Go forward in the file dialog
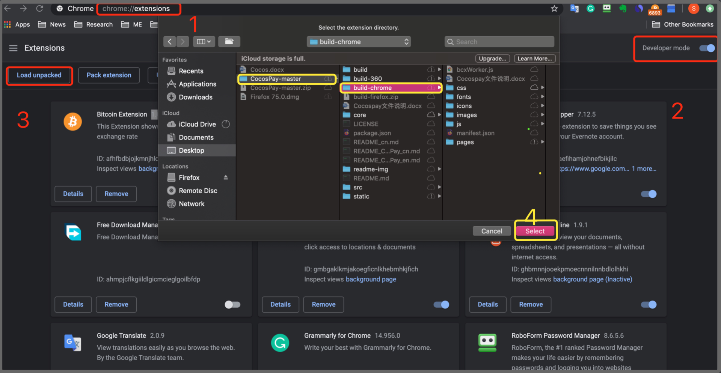Viewport: 721px width, 373px height. point(183,42)
